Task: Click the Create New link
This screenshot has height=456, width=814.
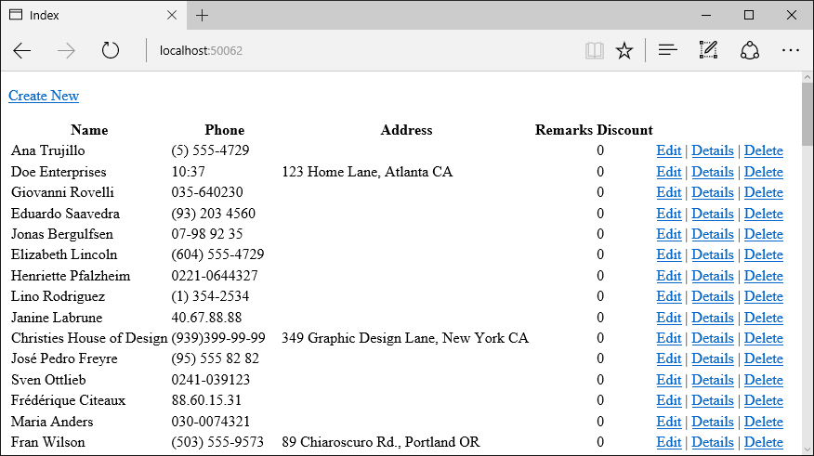Action: click(x=44, y=96)
